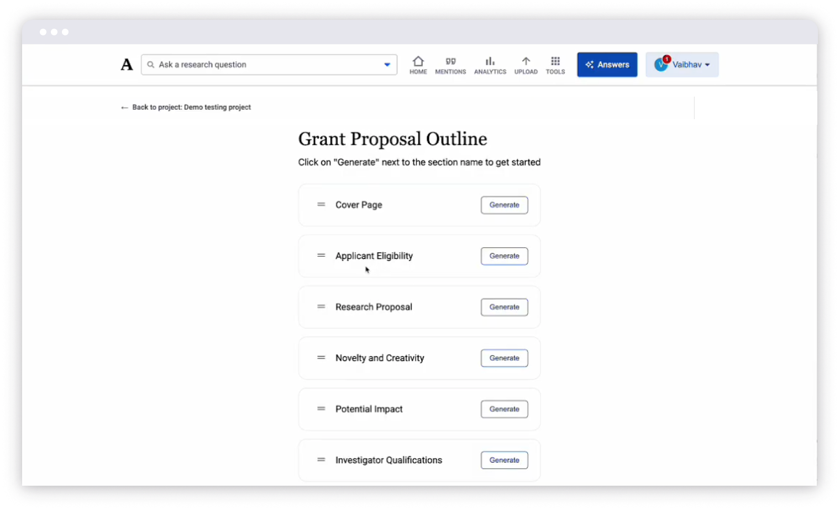Screen dimensions: 840x510
Task: Go back to Demo testing project
Action: 186,107
